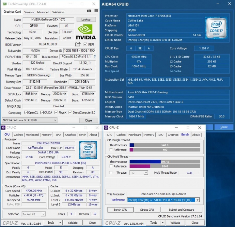Click Single Thread This Processor bar 540.6
The image size is (235, 227).
[165, 145]
